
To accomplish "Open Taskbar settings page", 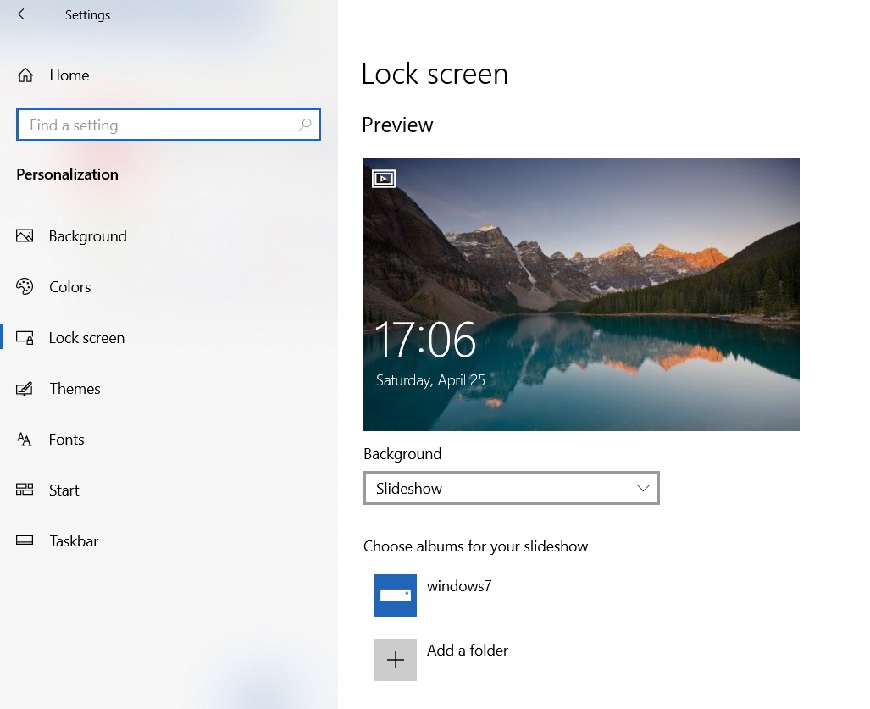I will (74, 541).
